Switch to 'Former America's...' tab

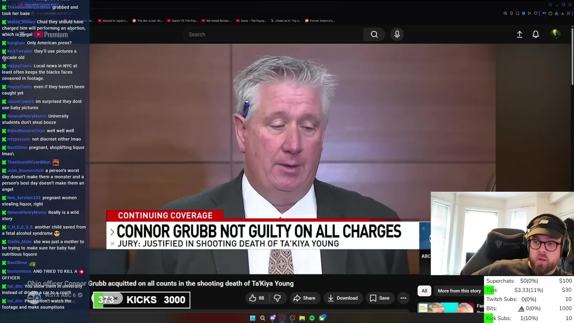click(x=320, y=21)
